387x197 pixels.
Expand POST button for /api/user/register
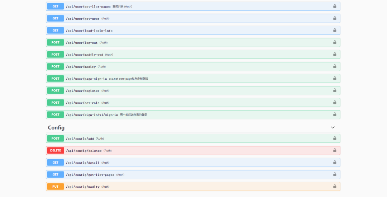(56, 90)
